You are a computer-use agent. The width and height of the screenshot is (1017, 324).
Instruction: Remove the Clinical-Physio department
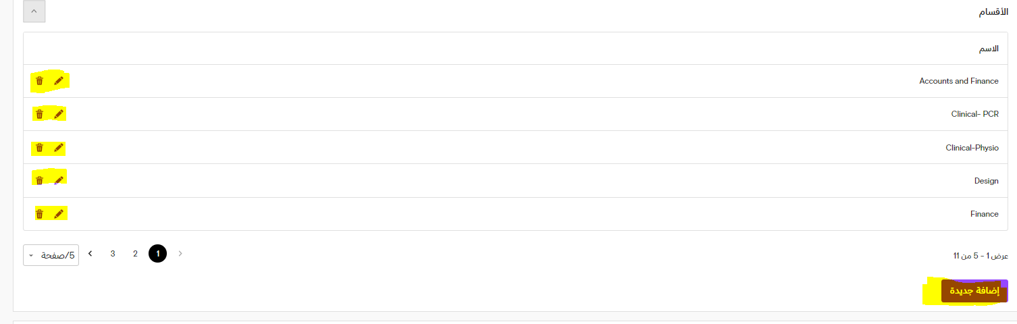click(39, 147)
